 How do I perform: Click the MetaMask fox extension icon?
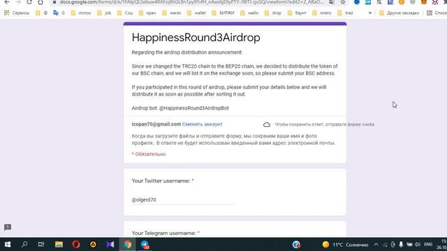pyautogui.click(x=424, y=2)
